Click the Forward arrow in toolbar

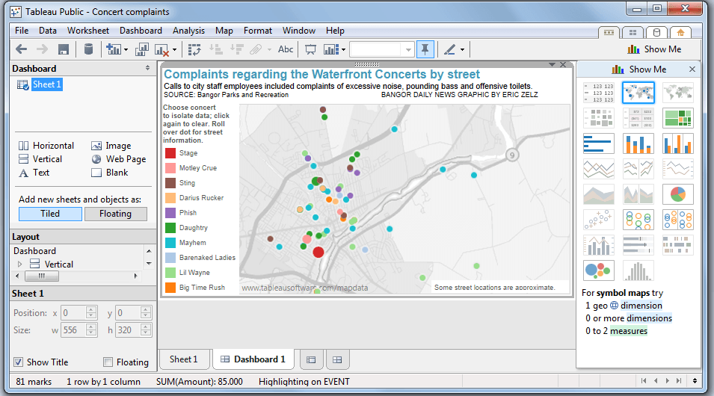[x=42, y=49]
